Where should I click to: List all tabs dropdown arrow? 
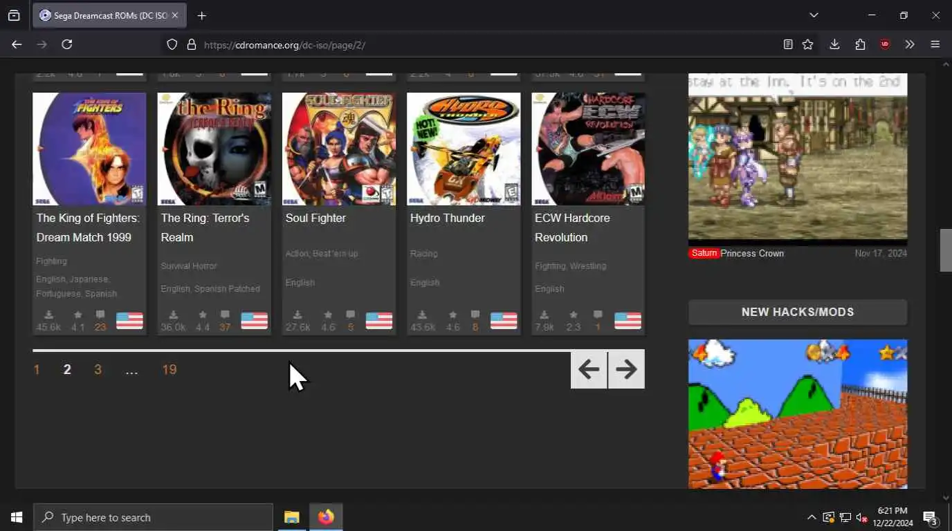(x=814, y=15)
